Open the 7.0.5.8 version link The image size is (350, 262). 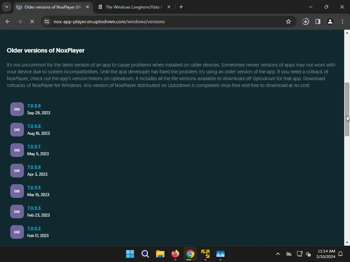pos(34,126)
